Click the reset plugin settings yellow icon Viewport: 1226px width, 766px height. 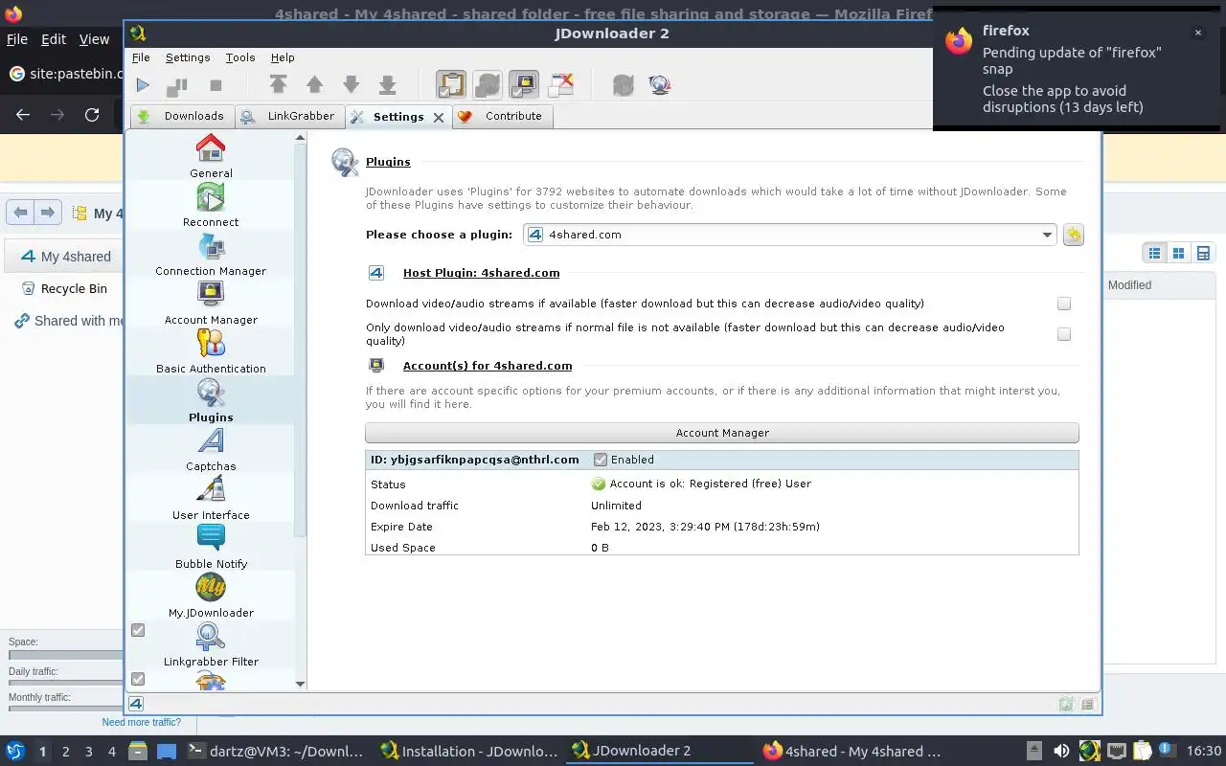point(1074,235)
